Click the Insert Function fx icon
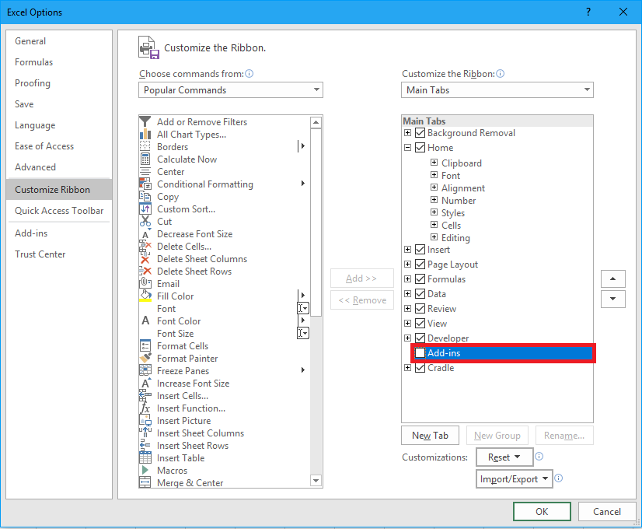Viewport: 642px width, 529px height. (145, 408)
